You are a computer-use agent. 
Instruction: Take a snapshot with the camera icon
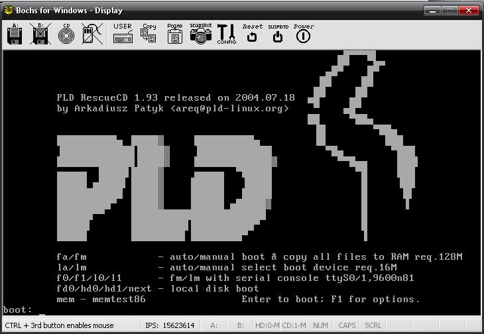tap(201, 33)
